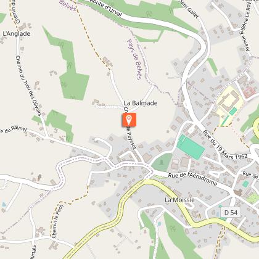This screenshot has height=259, width=259.
Task: Click the Chemin le Pech path label
Action: (x=55, y=221)
